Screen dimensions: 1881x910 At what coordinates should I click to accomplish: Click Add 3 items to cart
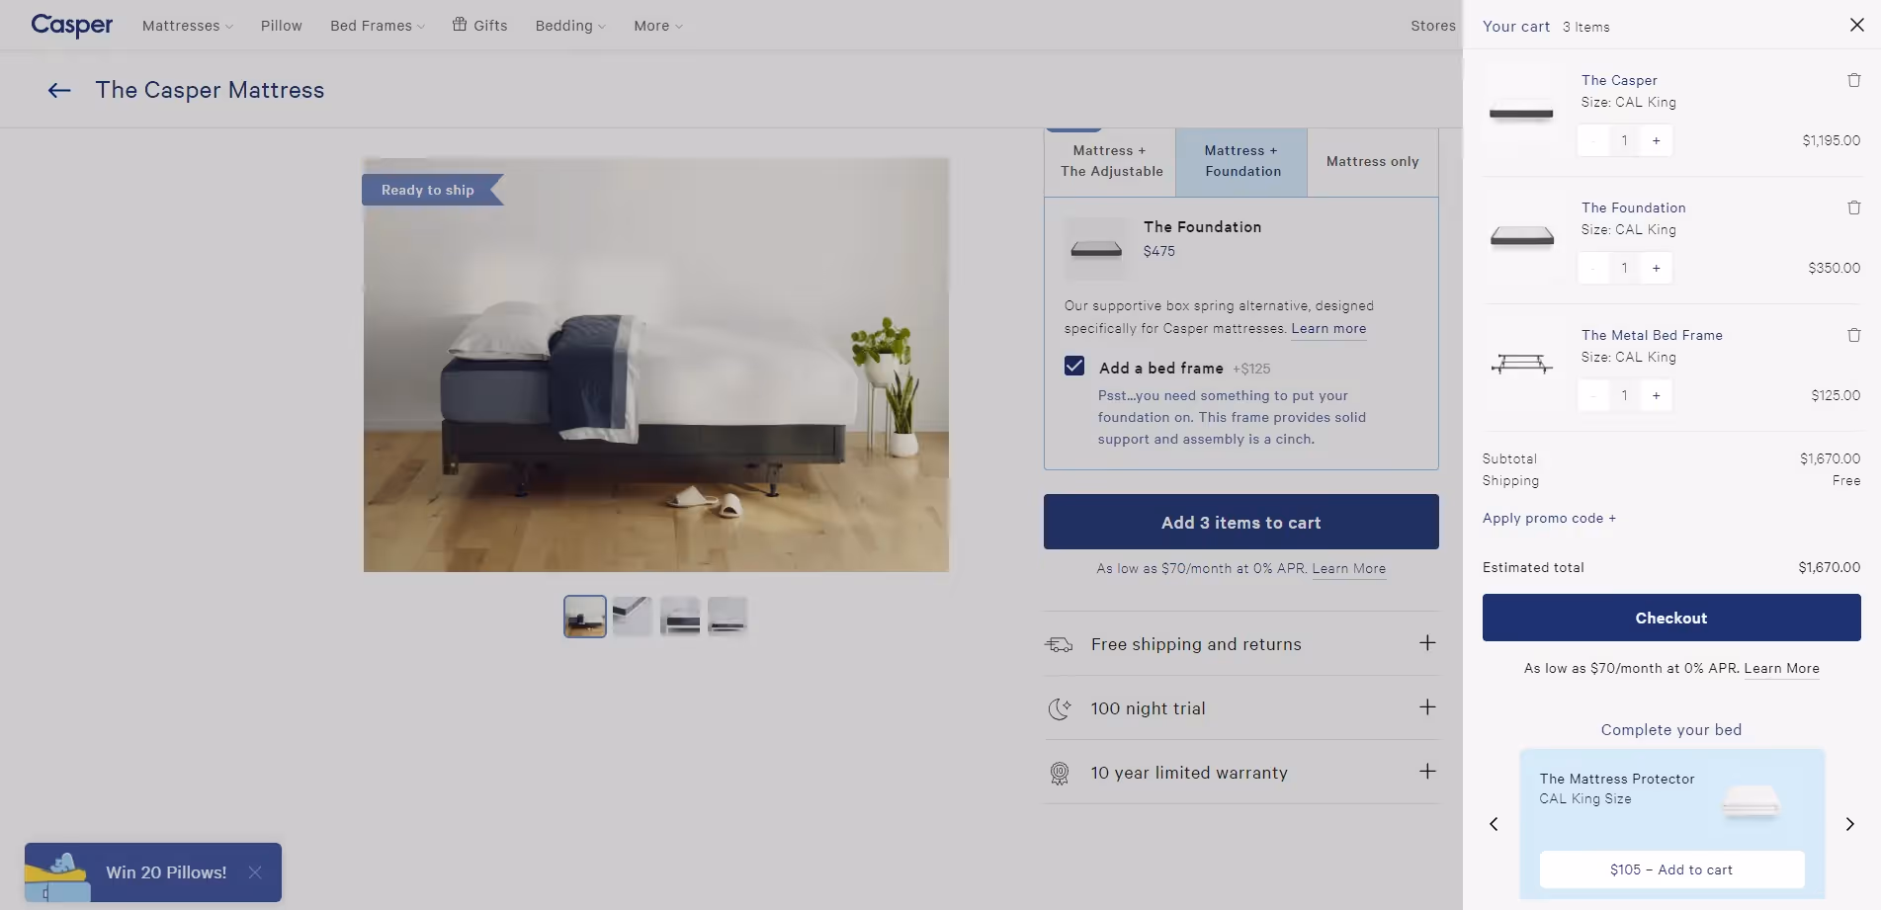[x=1241, y=522]
